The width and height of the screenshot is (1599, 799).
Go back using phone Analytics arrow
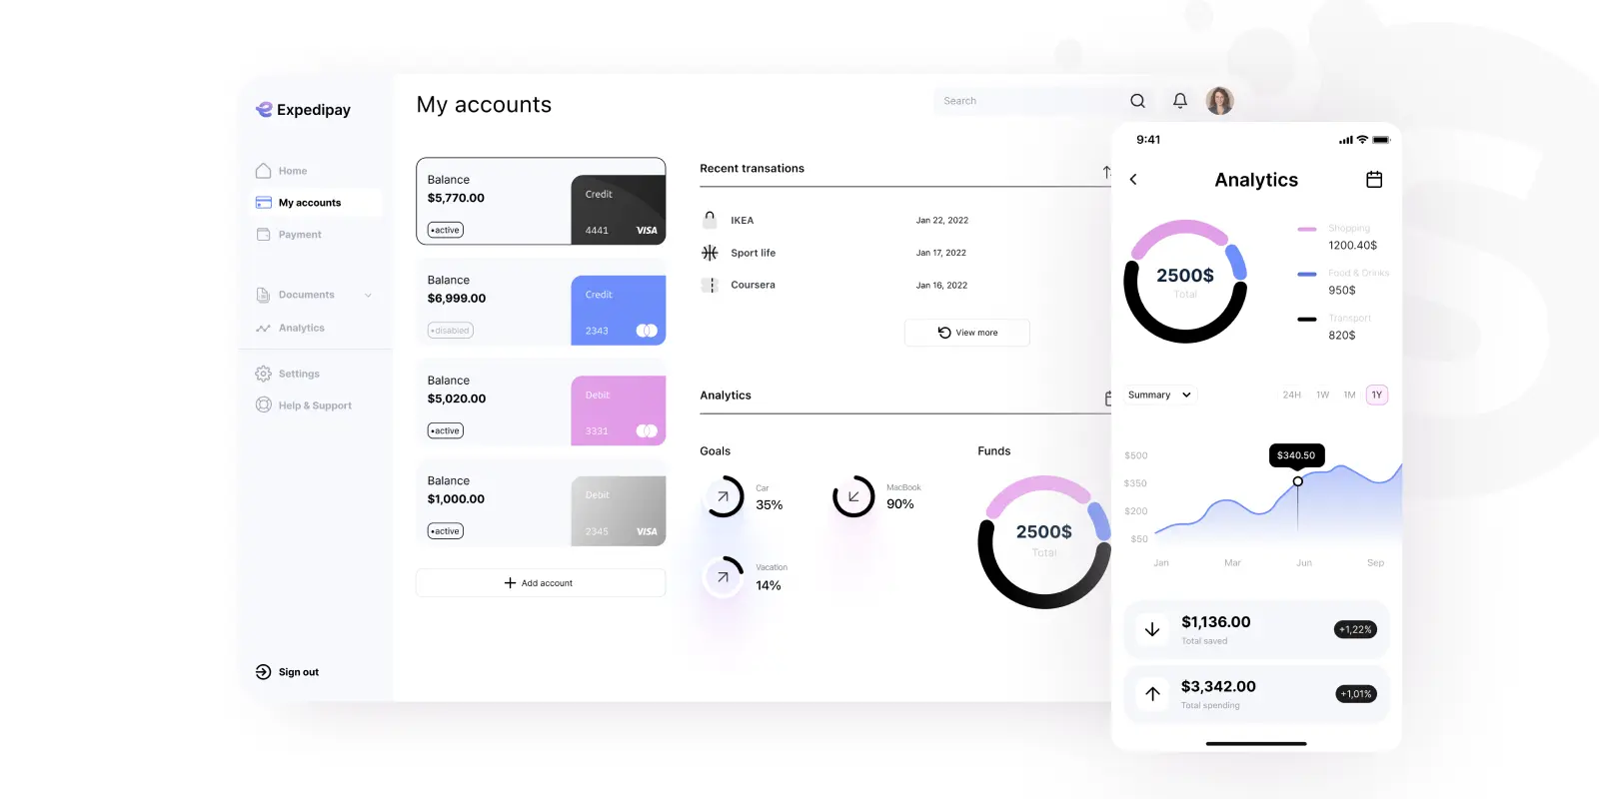(1133, 180)
